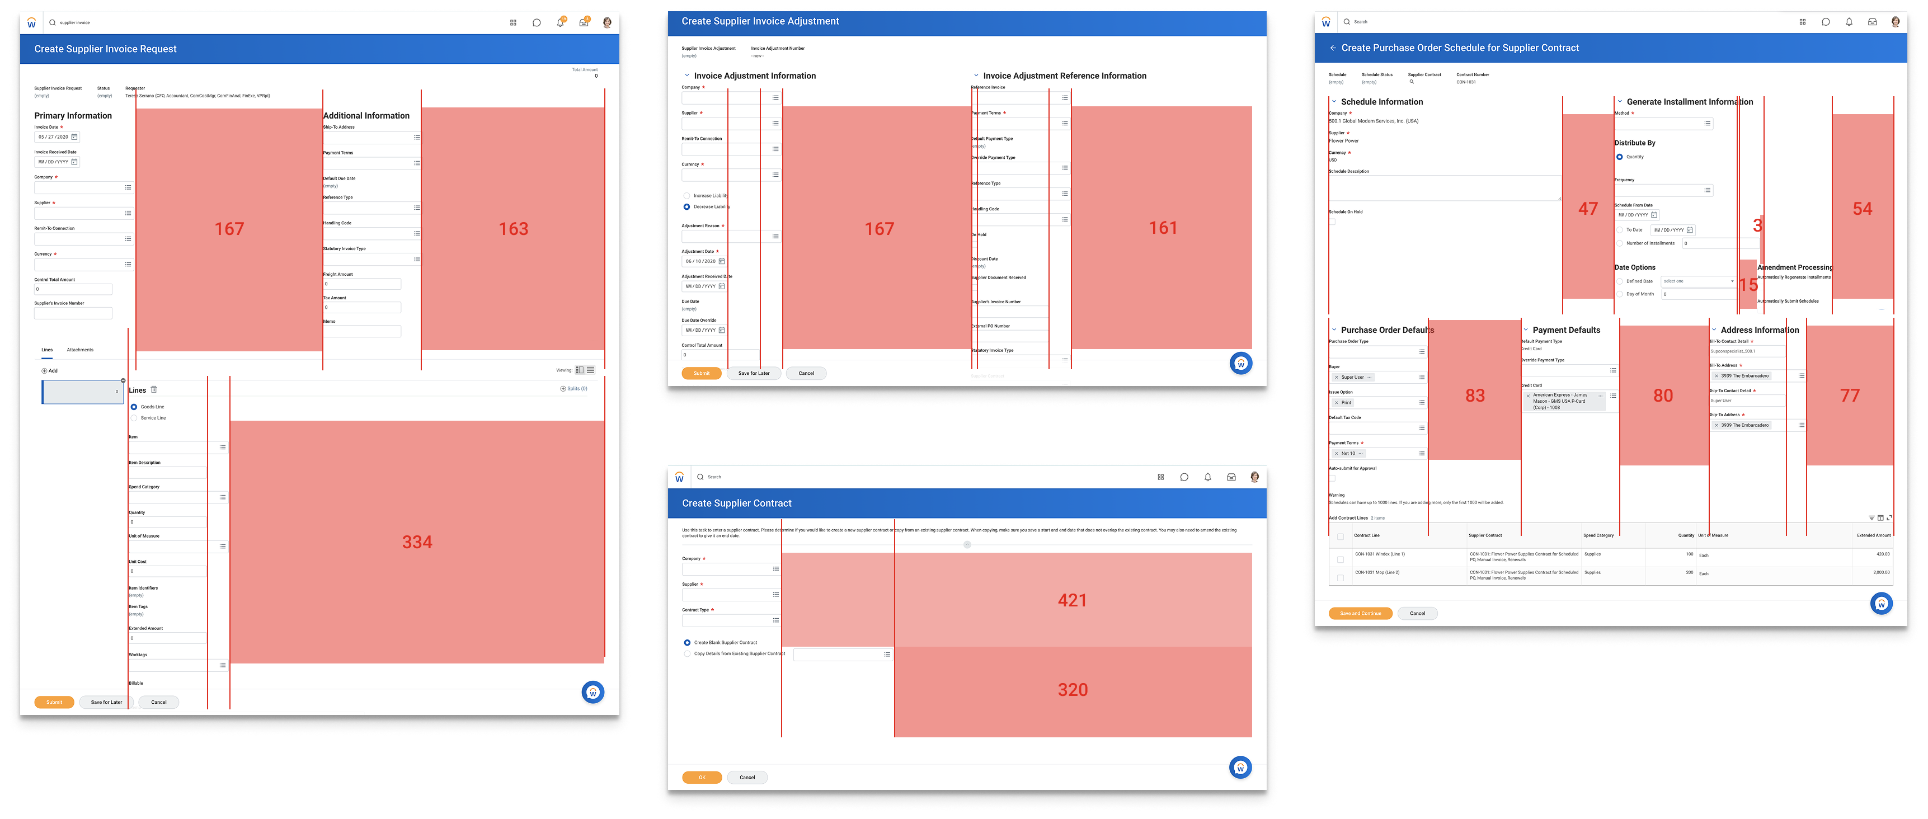1928x819 pixels.
Task: Collapse the Invoice Adjustment Information section
Action: coord(687,76)
